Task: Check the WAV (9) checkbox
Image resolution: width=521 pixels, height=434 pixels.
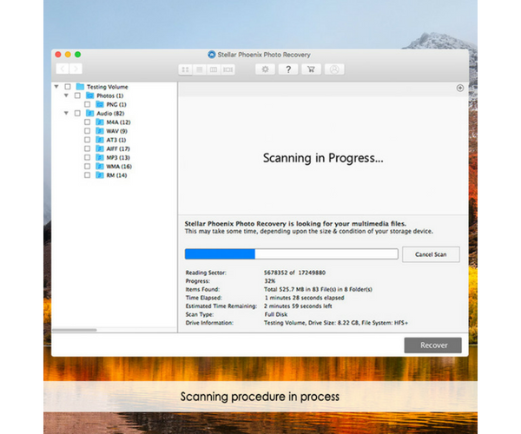Action: point(87,131)
